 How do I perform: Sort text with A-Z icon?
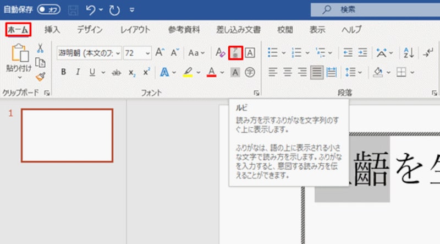(x=409, y=52)
